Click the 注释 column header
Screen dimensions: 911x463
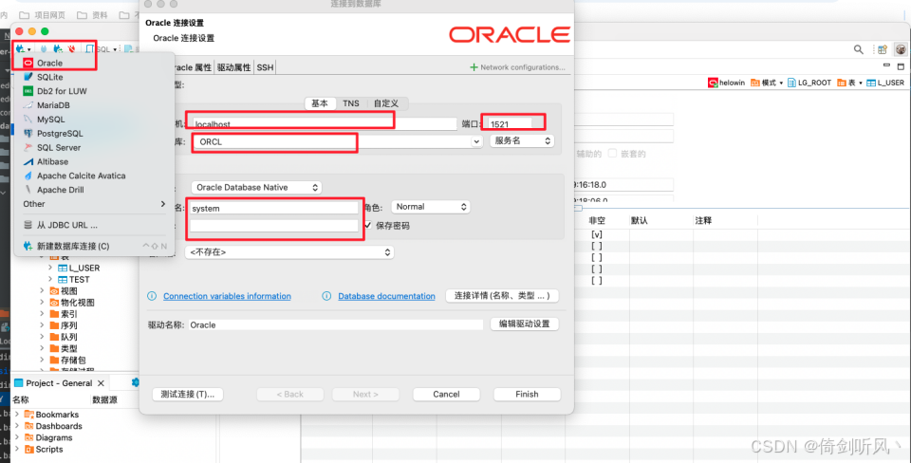(x=703, y=221)
